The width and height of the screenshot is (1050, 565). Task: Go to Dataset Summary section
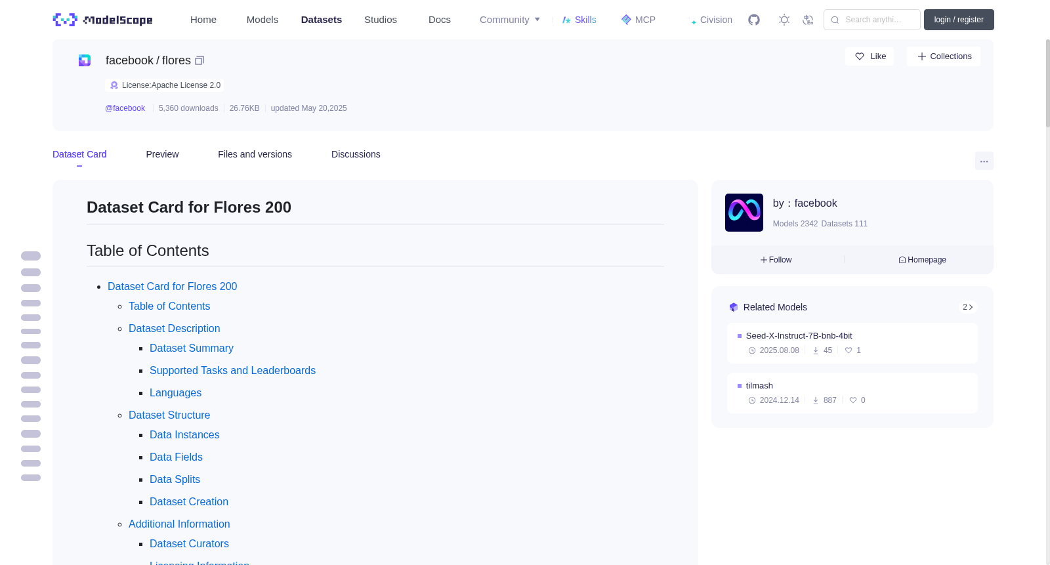pyautogui.click(x=192, y=348)
